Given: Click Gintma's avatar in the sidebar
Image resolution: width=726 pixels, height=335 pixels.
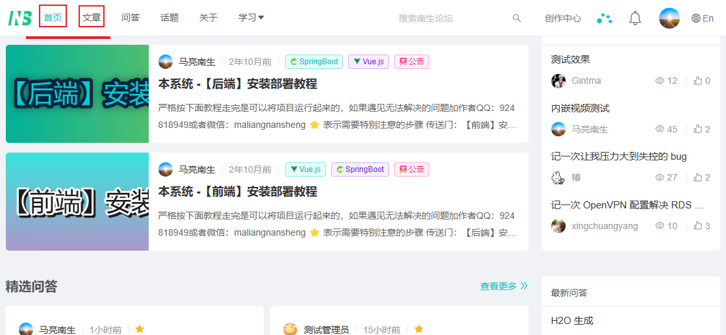Looking at the screenshot, I should (x=558, y=81).
